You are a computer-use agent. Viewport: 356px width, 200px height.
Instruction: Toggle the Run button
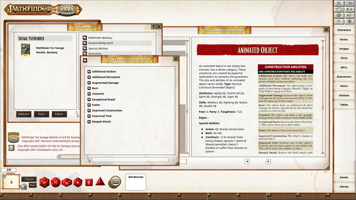coord(33,185)
